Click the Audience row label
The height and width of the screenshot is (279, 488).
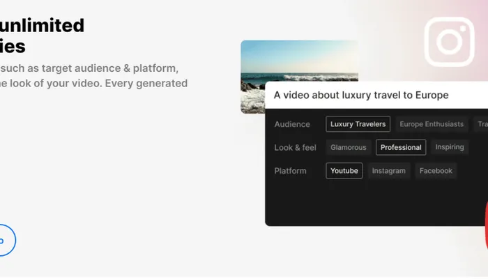pos(292,124)
